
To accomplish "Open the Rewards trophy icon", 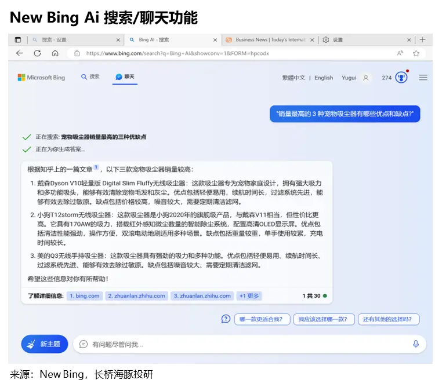I will coord(401,78).
